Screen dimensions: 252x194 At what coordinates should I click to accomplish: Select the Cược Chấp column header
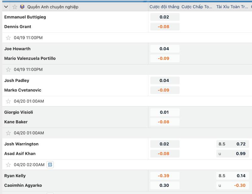point(197,7)
